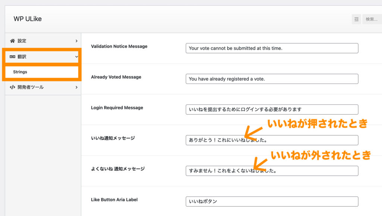Click the home icon beside 設定
The image size is (382, 216).
tap(12, 41)
